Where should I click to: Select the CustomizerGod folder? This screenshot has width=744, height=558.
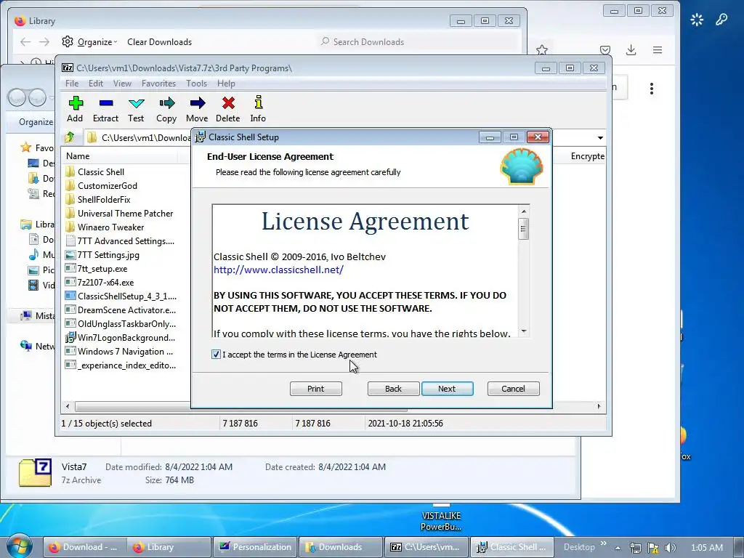pos(108,185)
